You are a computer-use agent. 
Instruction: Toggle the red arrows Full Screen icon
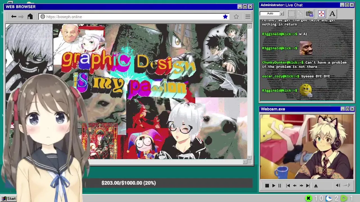pyautogui.click(x=321, y=13)
